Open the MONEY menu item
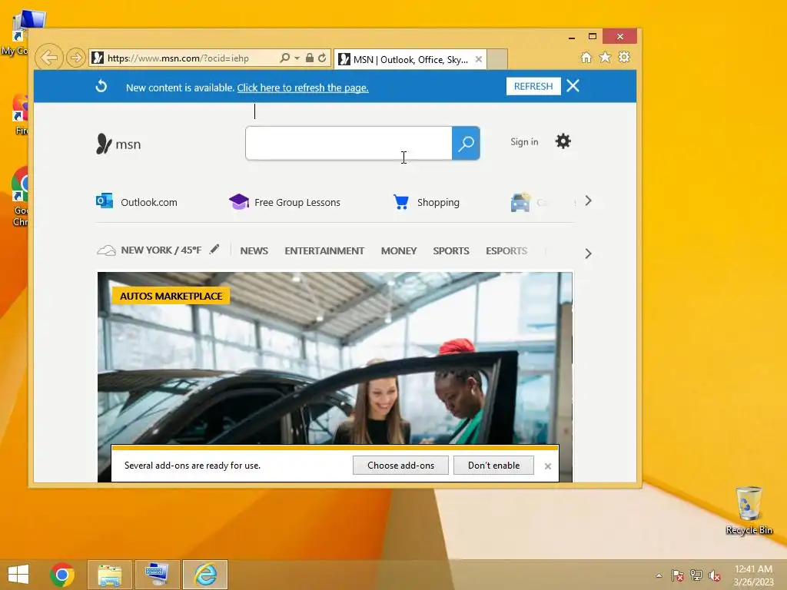The width and height of the screenshot is (787, 590). coord(399,251)
